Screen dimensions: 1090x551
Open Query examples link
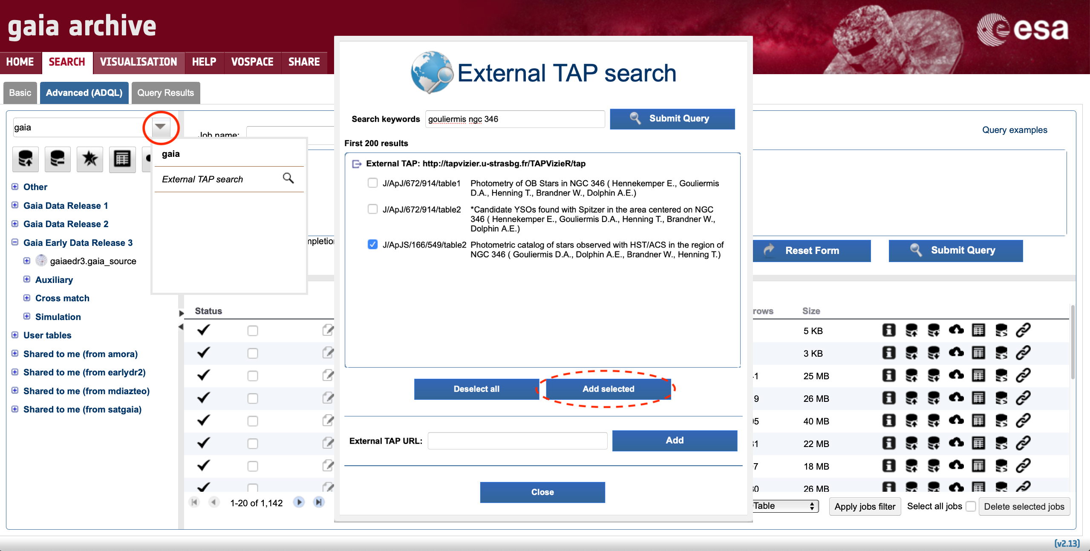1015,130
